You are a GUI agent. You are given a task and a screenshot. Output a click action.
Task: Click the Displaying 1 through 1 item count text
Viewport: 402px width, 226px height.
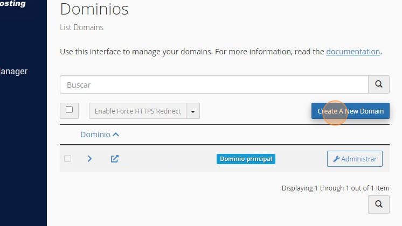335,188
